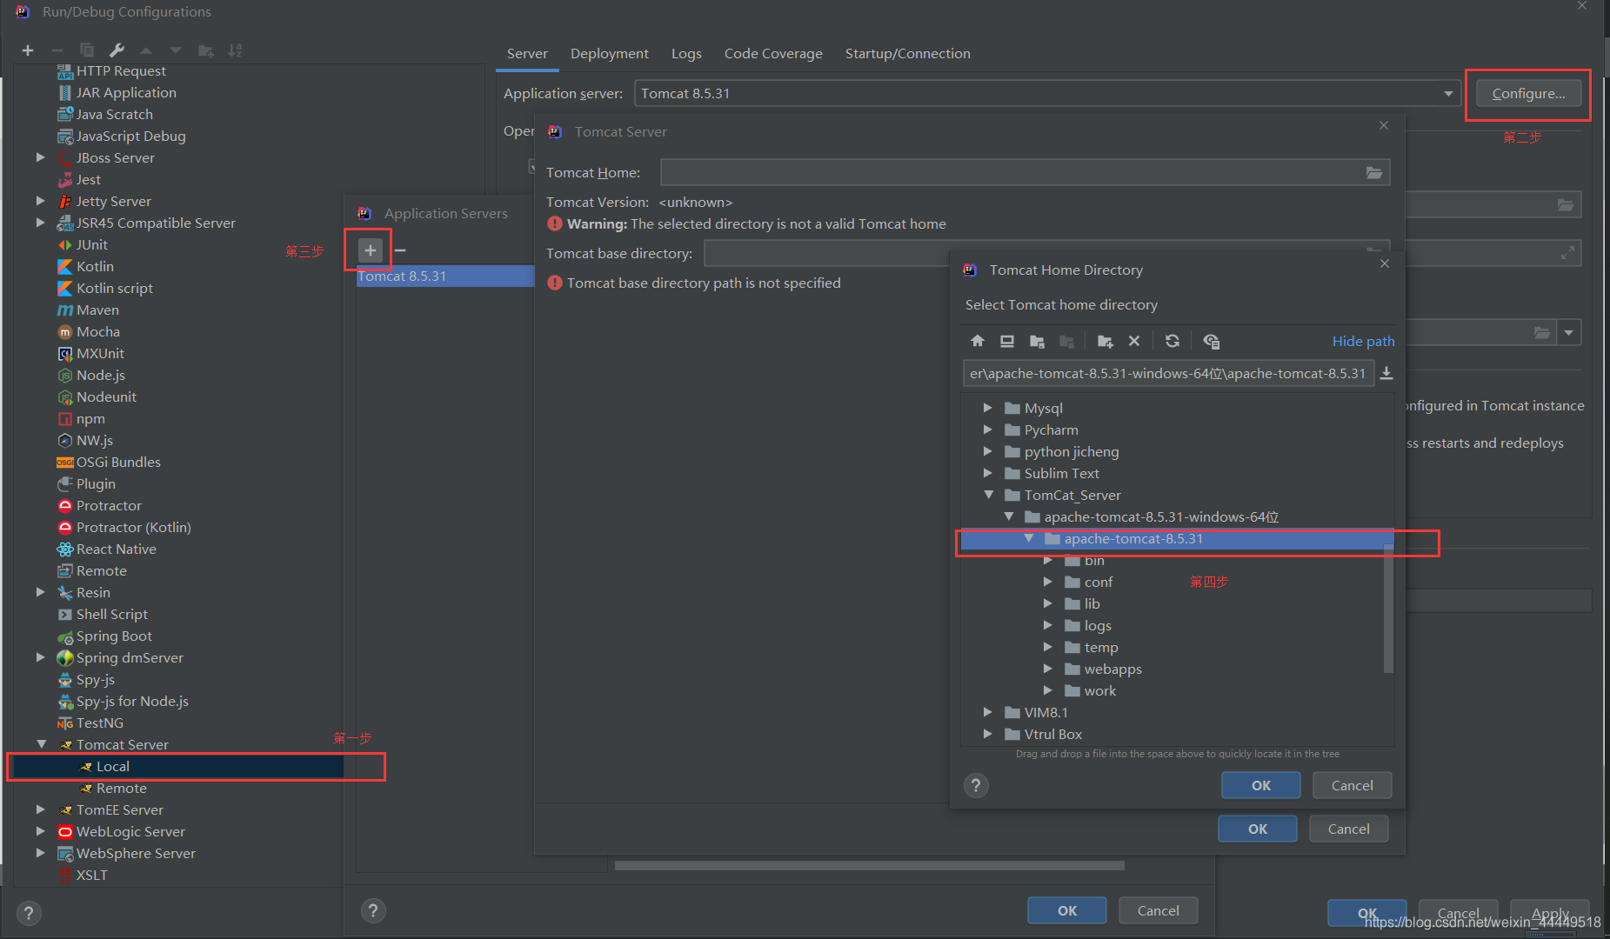Expand the Jetty Server node
The height and width of the screenshot is (939, 1610).
[40, 201]
